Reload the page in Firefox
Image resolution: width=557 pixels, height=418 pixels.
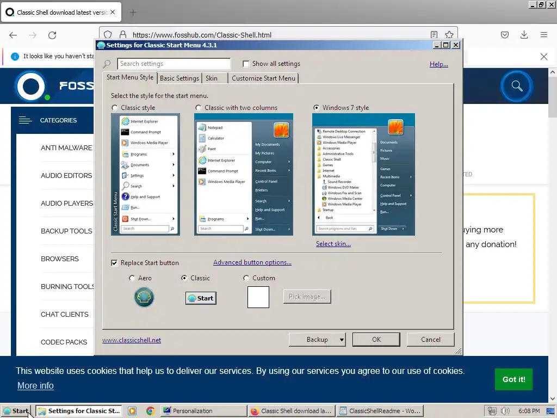click(x=52, y=35)
